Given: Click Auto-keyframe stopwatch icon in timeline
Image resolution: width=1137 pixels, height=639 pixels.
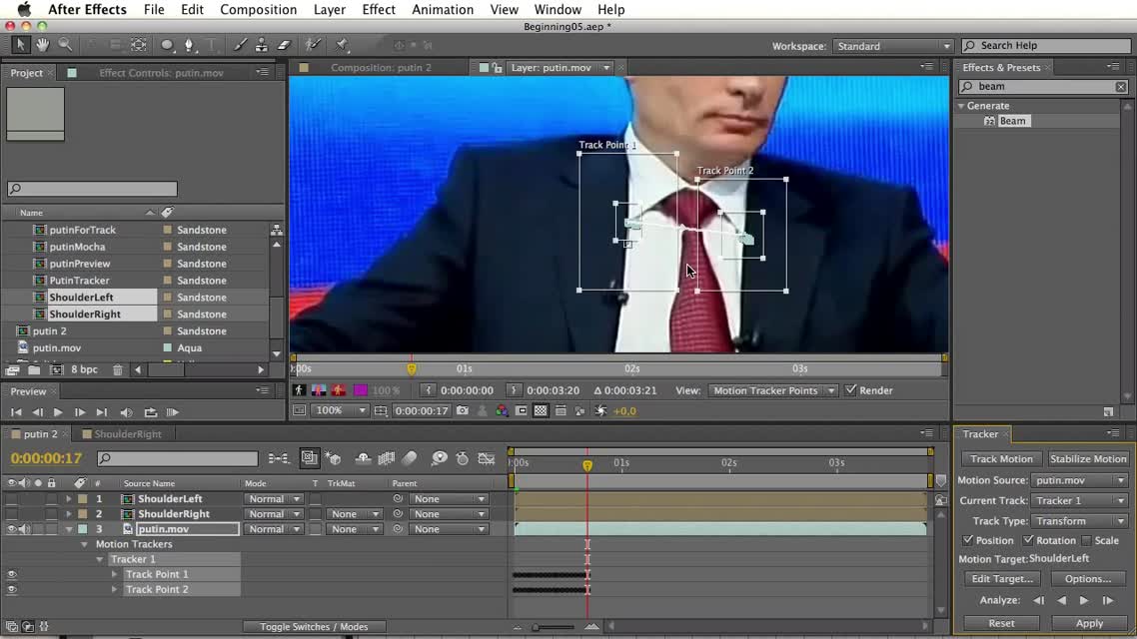Looking at the screenshot, I should (x=462, y=458).
